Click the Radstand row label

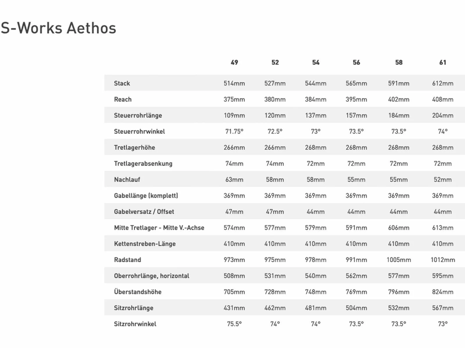point(127,260)
